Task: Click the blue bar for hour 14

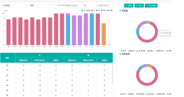Action: [x=92, y=29]
